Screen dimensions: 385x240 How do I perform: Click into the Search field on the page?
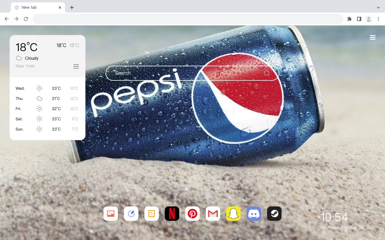point(192,73)
